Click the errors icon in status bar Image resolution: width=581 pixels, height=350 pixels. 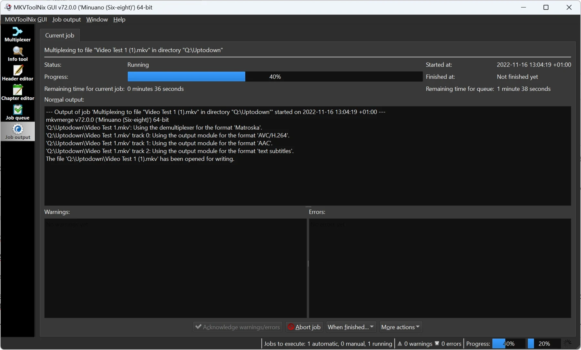437,344
